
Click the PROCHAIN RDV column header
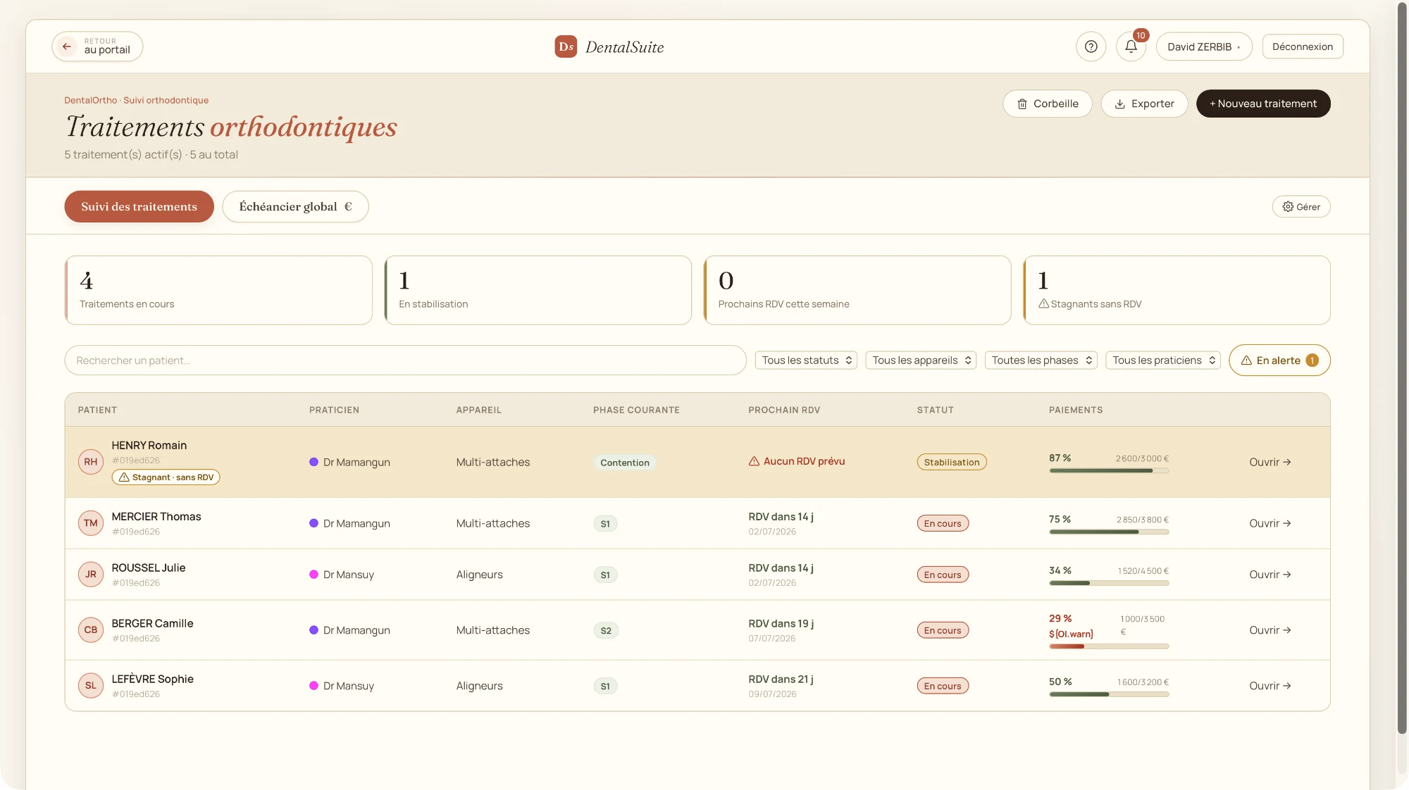tap(784, 410)
